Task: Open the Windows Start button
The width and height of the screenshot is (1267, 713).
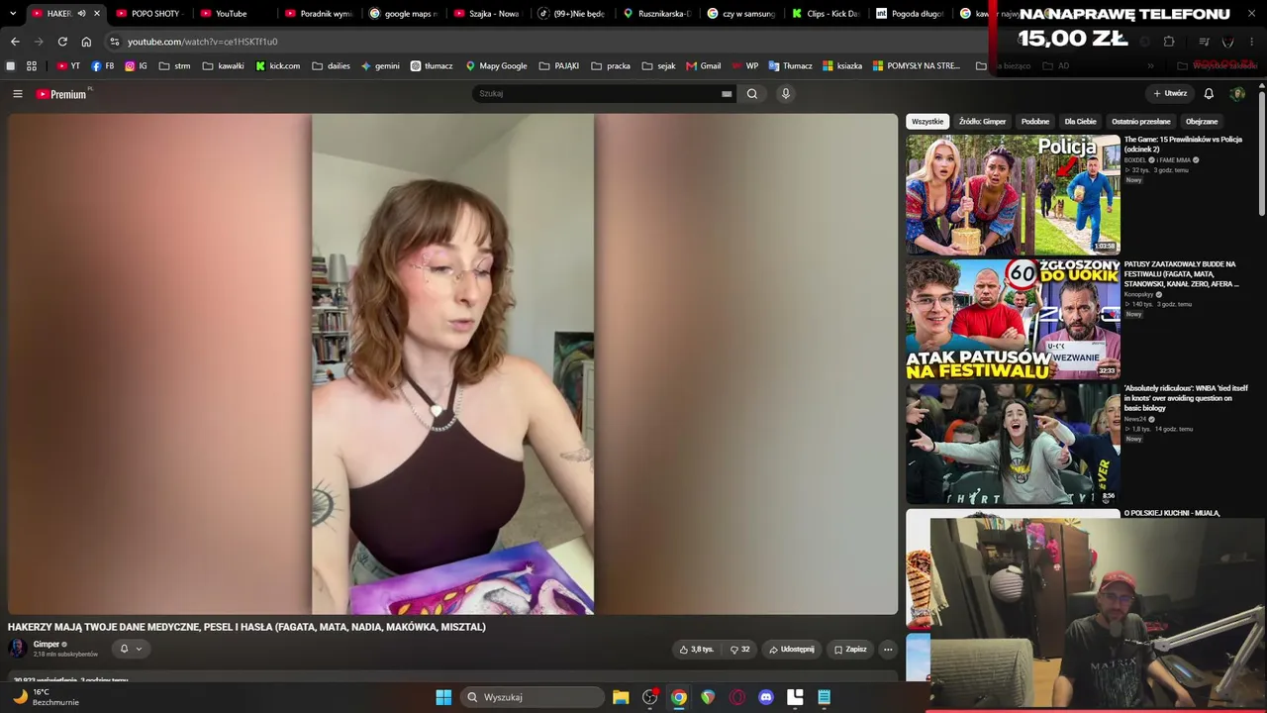Action: [x=443, y=697]
